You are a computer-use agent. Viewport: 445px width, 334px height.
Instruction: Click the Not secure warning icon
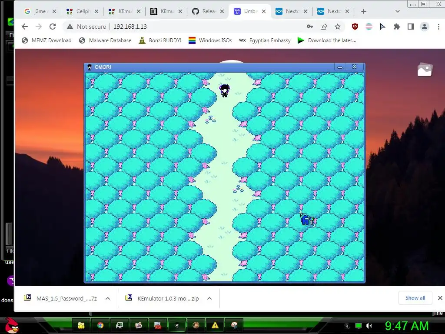[x=70, y=27]
